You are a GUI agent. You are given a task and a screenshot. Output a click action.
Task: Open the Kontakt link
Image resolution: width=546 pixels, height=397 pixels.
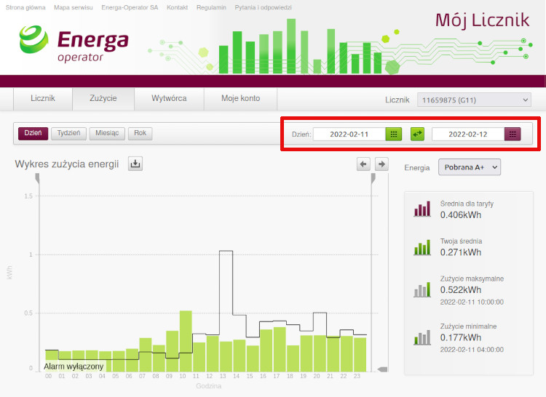pos(177,7)
